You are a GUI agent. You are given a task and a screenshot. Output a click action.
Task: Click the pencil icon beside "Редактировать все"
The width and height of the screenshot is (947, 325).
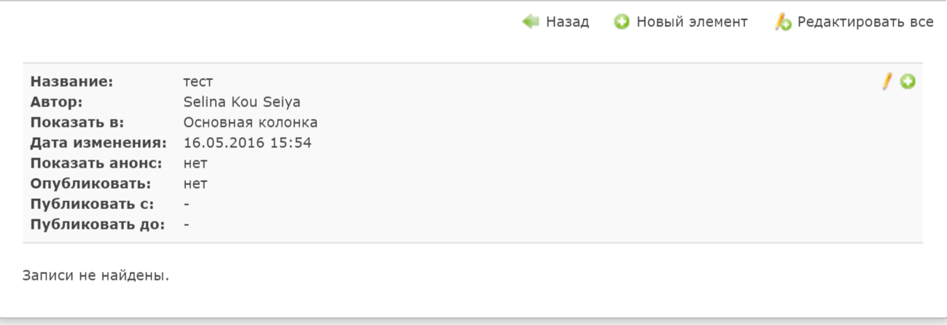784,23
